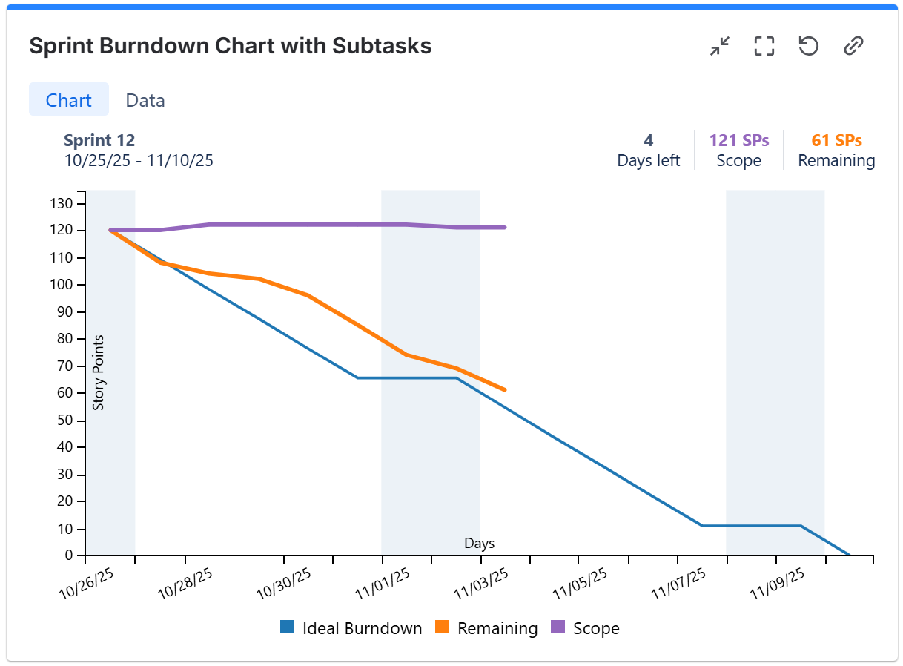Enter fullscreen mode for the chart
The width and height of the screenshot is (903, 666).
pyautogui.click(x=763, y=46)
